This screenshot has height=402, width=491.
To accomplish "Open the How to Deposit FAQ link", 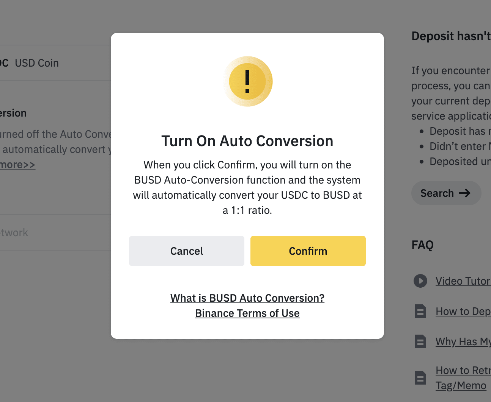I will point(463,312).
